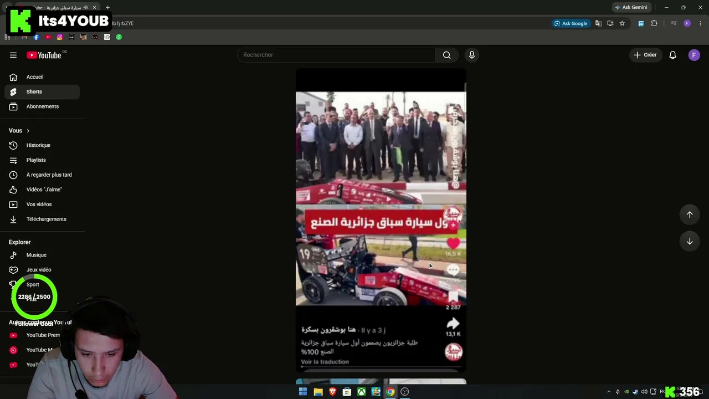
Task: Open File Explorer from the taskbar
Action: tap(318, 392)
